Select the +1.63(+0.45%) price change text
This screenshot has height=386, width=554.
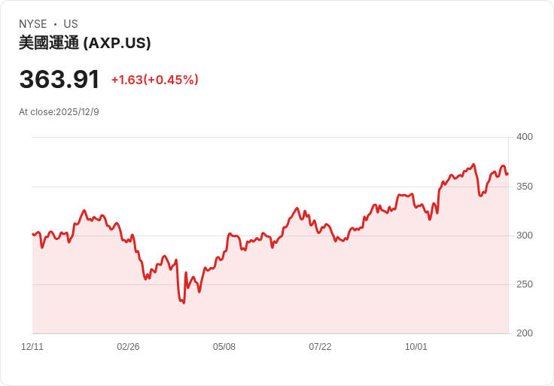point(154,80)
